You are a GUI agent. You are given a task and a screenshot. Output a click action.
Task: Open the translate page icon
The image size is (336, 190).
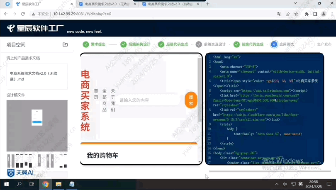click(279, 14)
